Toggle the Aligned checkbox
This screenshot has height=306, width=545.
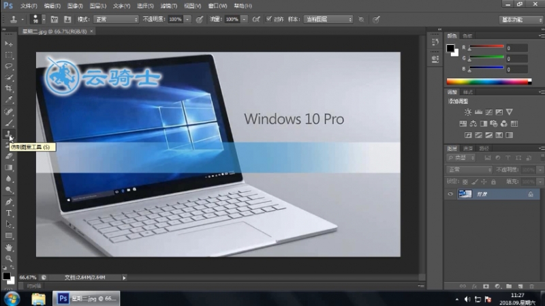click(268, 19)
